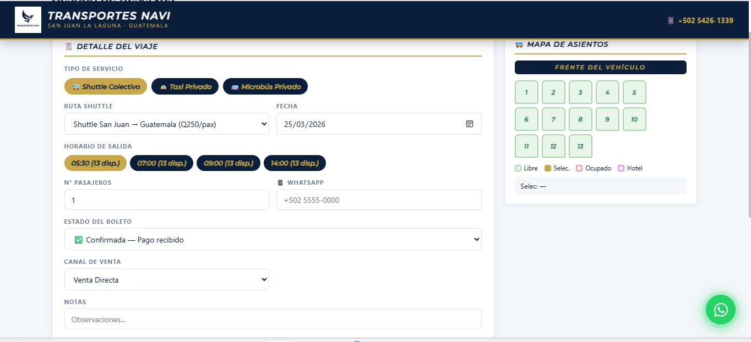Pick the 14:00 departure schedule
751x342 pixels.
(295, 163)
